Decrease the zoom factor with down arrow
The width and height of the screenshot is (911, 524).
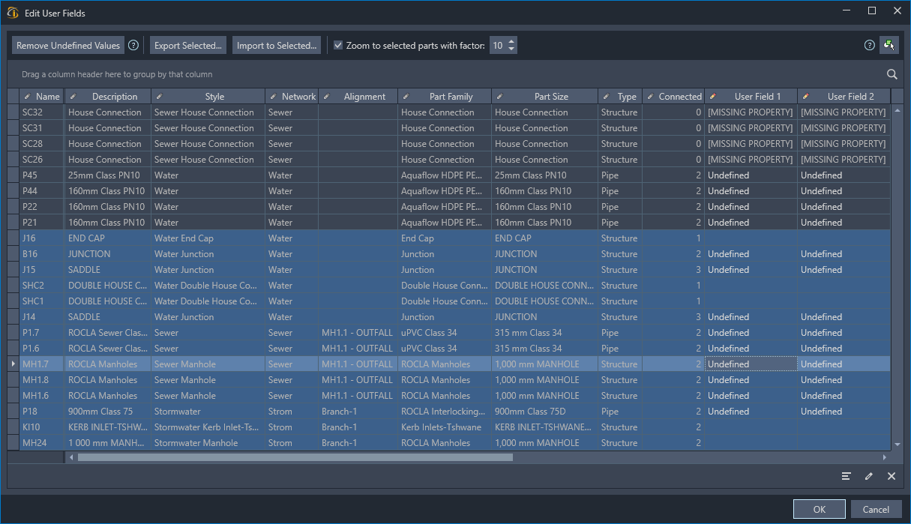511,49
